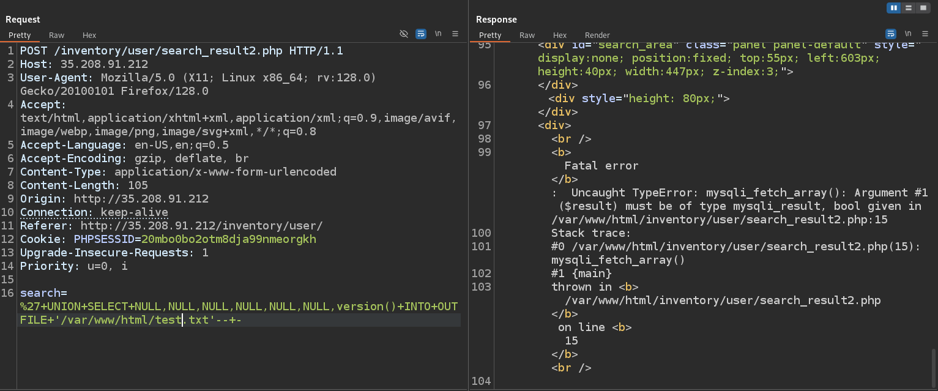This screenshot has width=938, height=391.
Task: Click the User-Agent header name
Action: click(x=57, y=77)
